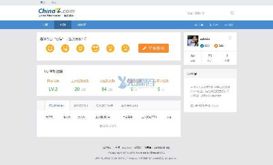Click the Chinaz.com logo
This screenshot has width=273, height=165.
point(56,12)
